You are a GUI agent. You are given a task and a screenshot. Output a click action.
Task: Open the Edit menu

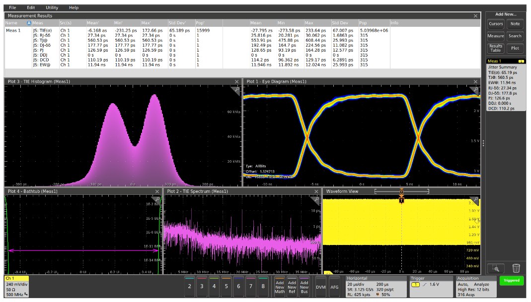[x=30, y=7]
